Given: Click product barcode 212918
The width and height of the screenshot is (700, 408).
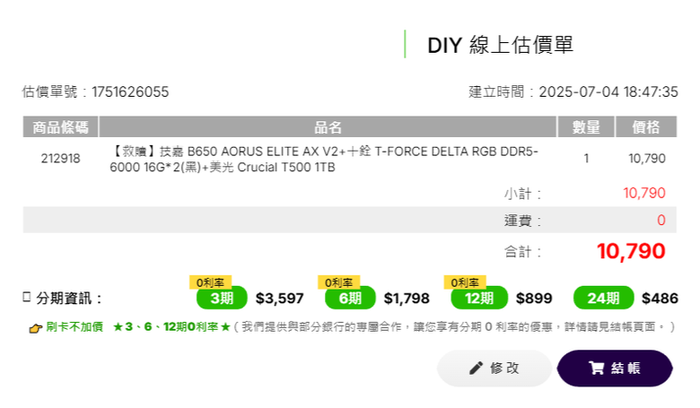Looking at the screenshot, I should tap(60, 159).
